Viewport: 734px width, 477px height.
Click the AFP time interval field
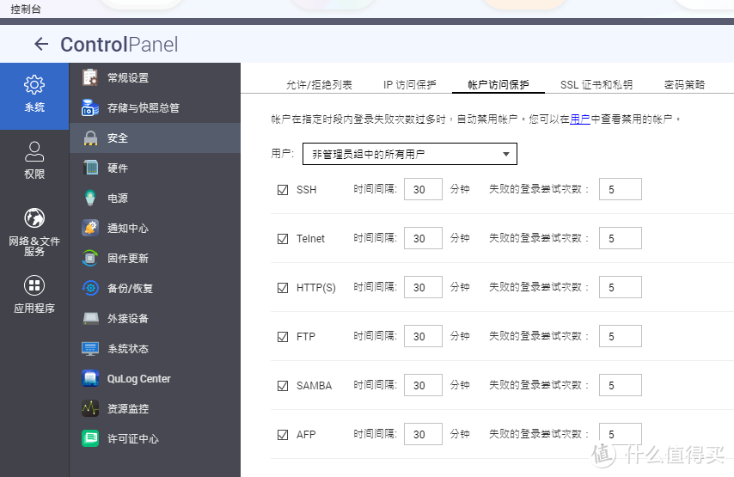[423, 434]
